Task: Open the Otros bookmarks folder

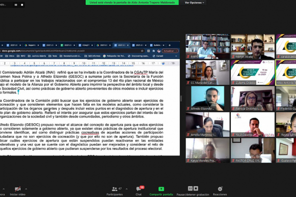Action: pyautogui.click(x=10, y=56)
